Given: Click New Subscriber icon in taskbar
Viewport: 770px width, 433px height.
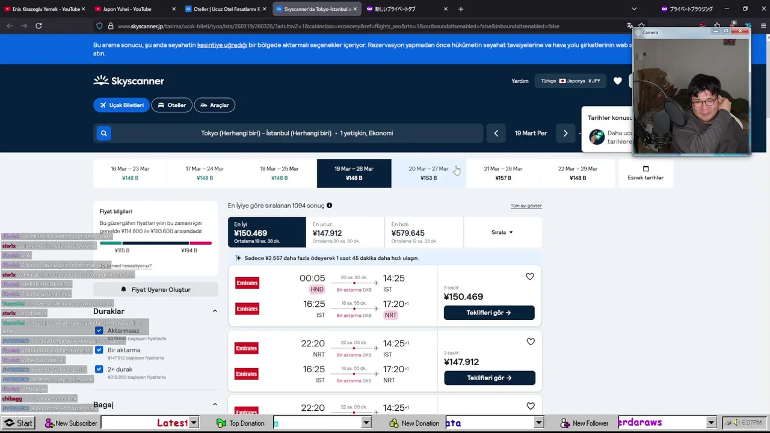Looking at the screenshot, I should [50, 423].
